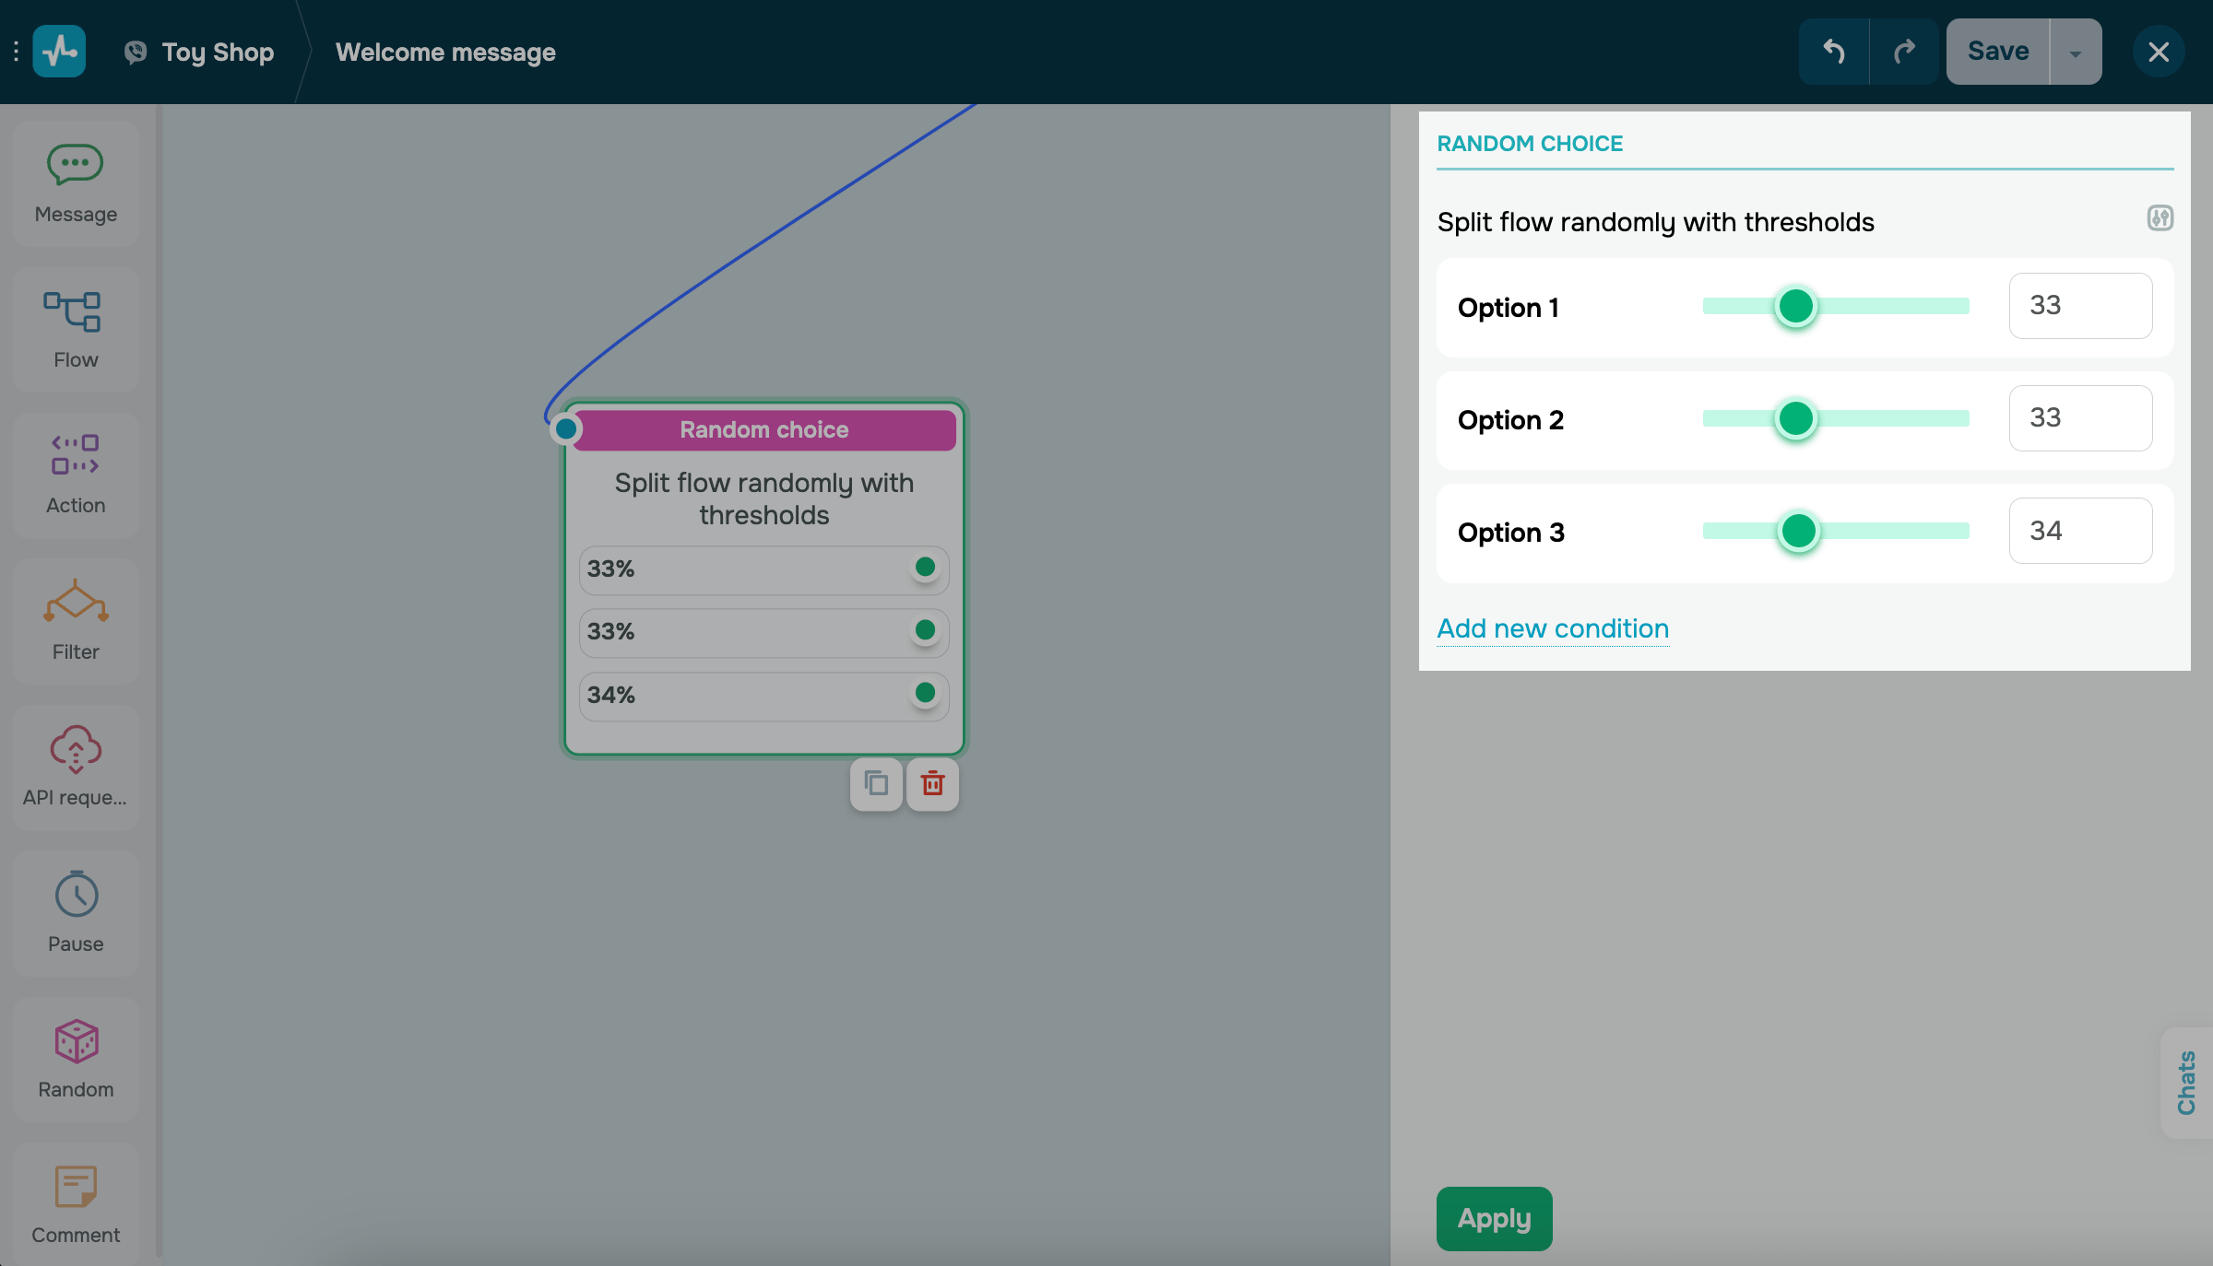Click Add new condition link
Image resolution: width=2213 pixels, height=1266 pixels.
(1553, 628)
